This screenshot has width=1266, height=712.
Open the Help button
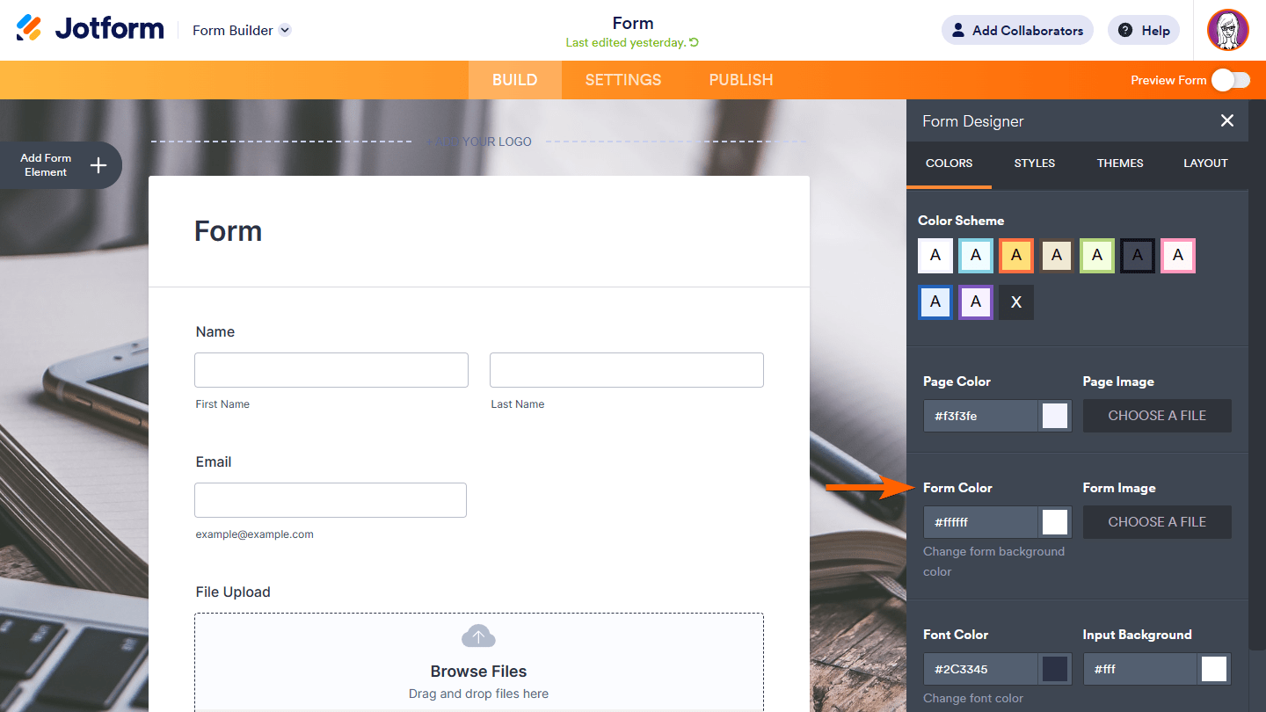pos(1144,30)
